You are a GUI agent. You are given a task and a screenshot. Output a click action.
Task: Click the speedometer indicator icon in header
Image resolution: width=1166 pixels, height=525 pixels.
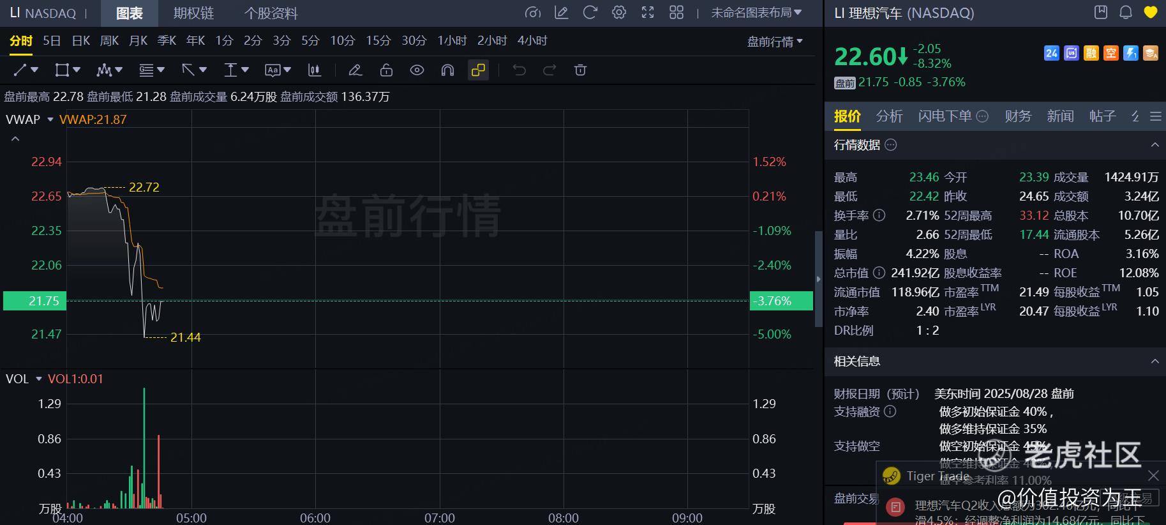click(x=532, y=12)
